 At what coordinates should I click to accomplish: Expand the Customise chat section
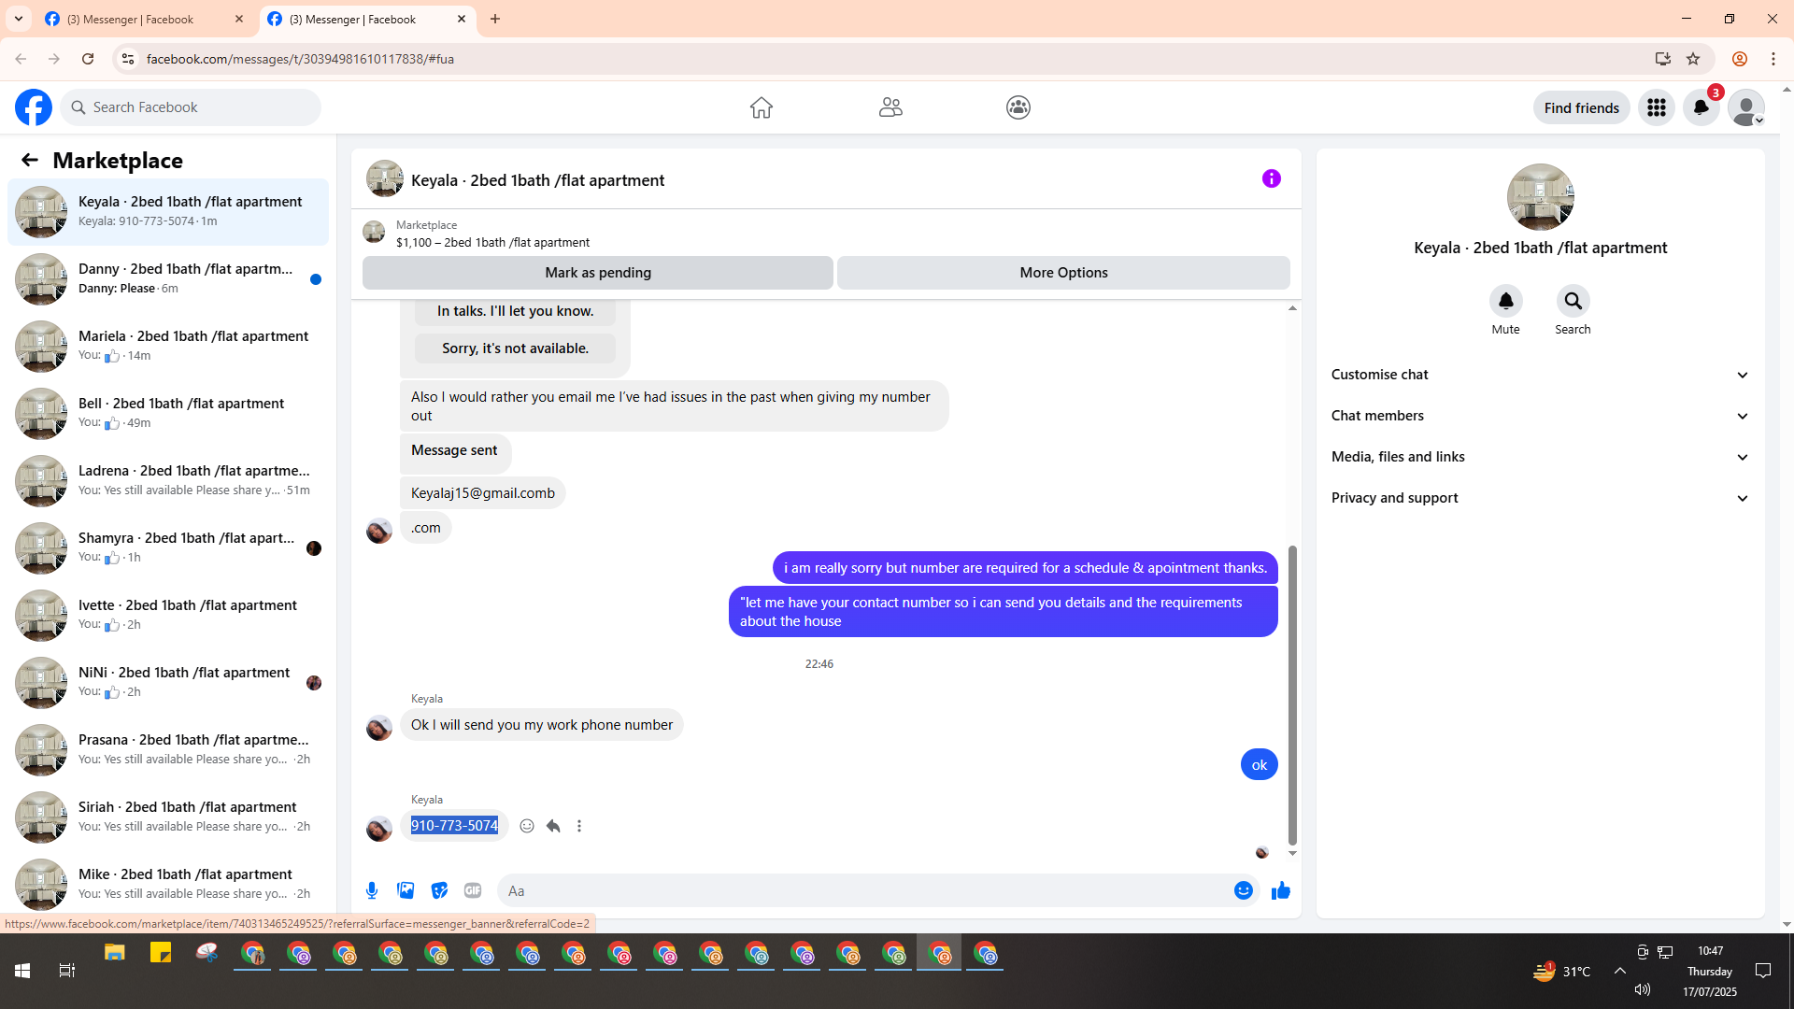1540,375
